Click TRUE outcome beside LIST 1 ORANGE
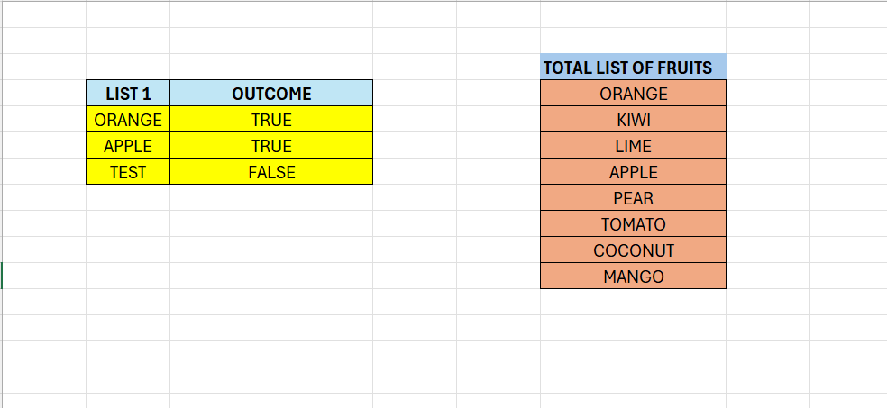Screen dimensions: 887x408 (x=271, y=120)
